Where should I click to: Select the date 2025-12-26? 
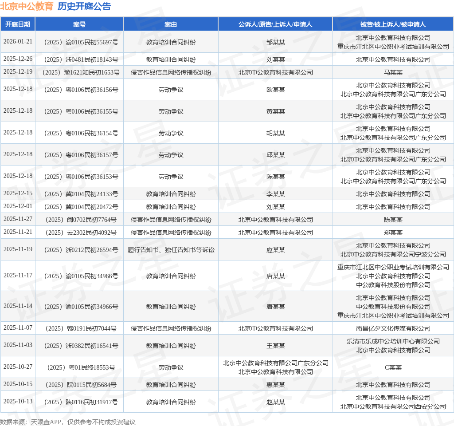pos(18,59)
